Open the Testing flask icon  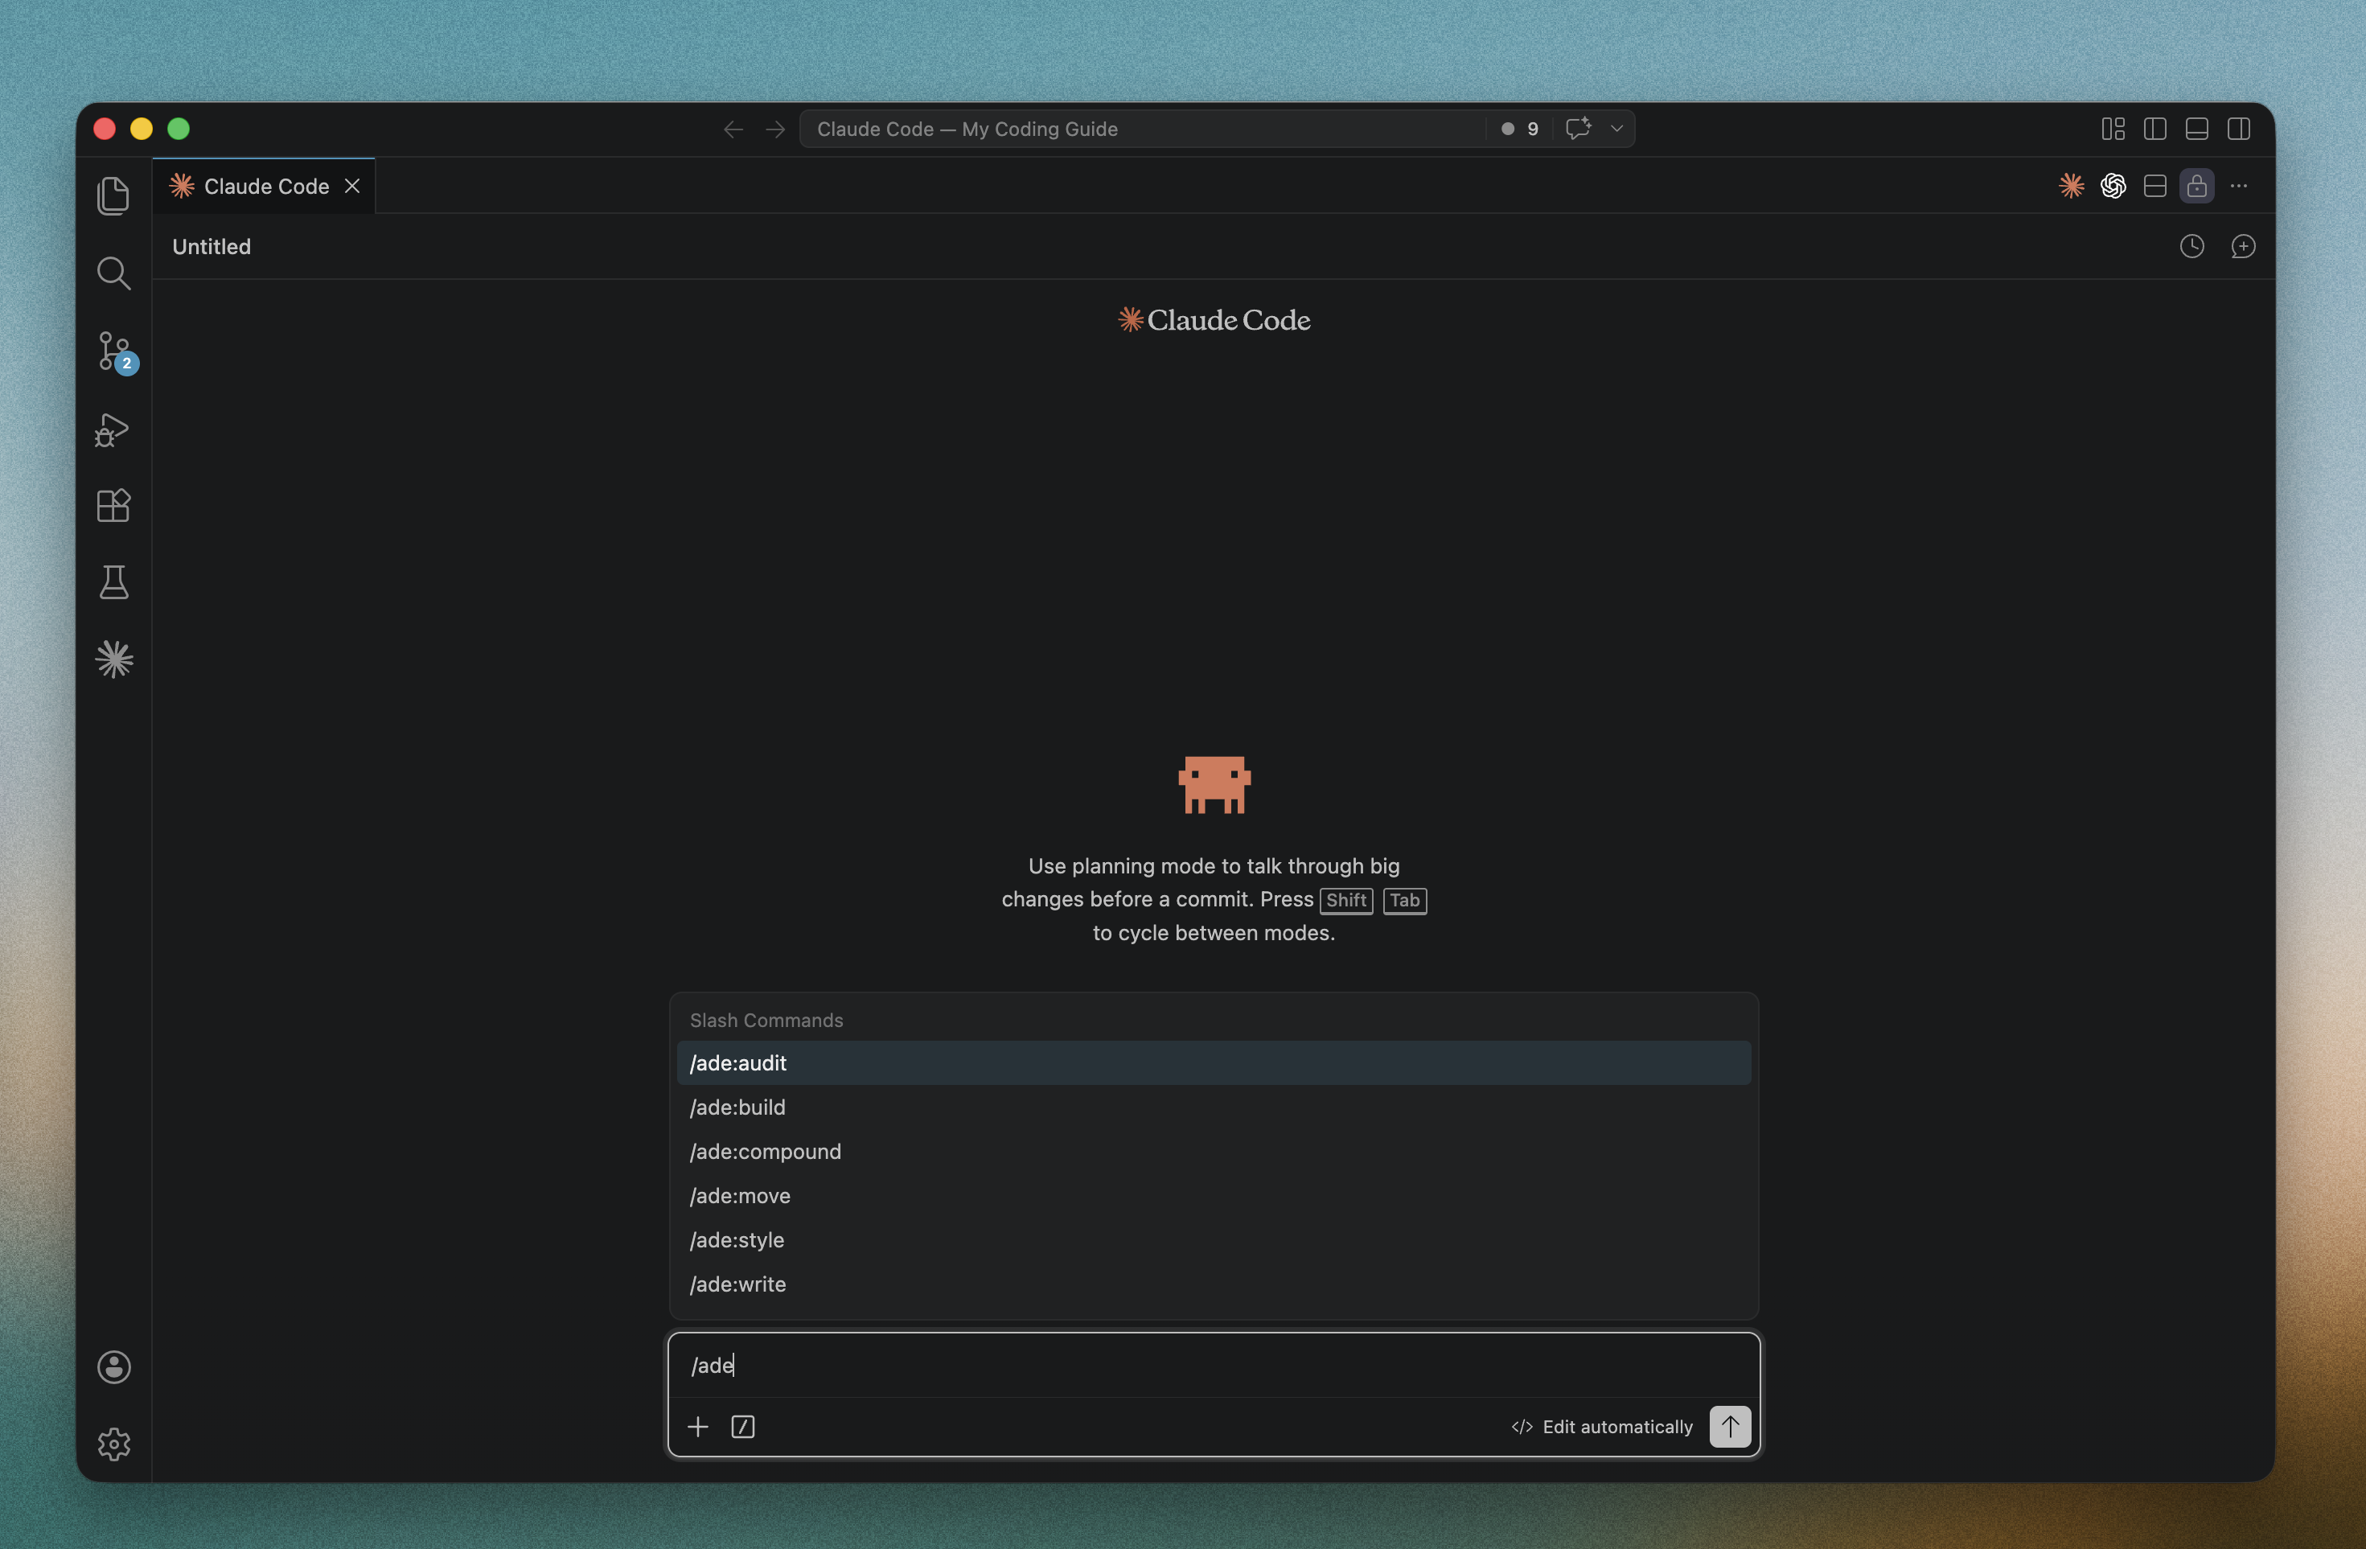pos(113,581)
